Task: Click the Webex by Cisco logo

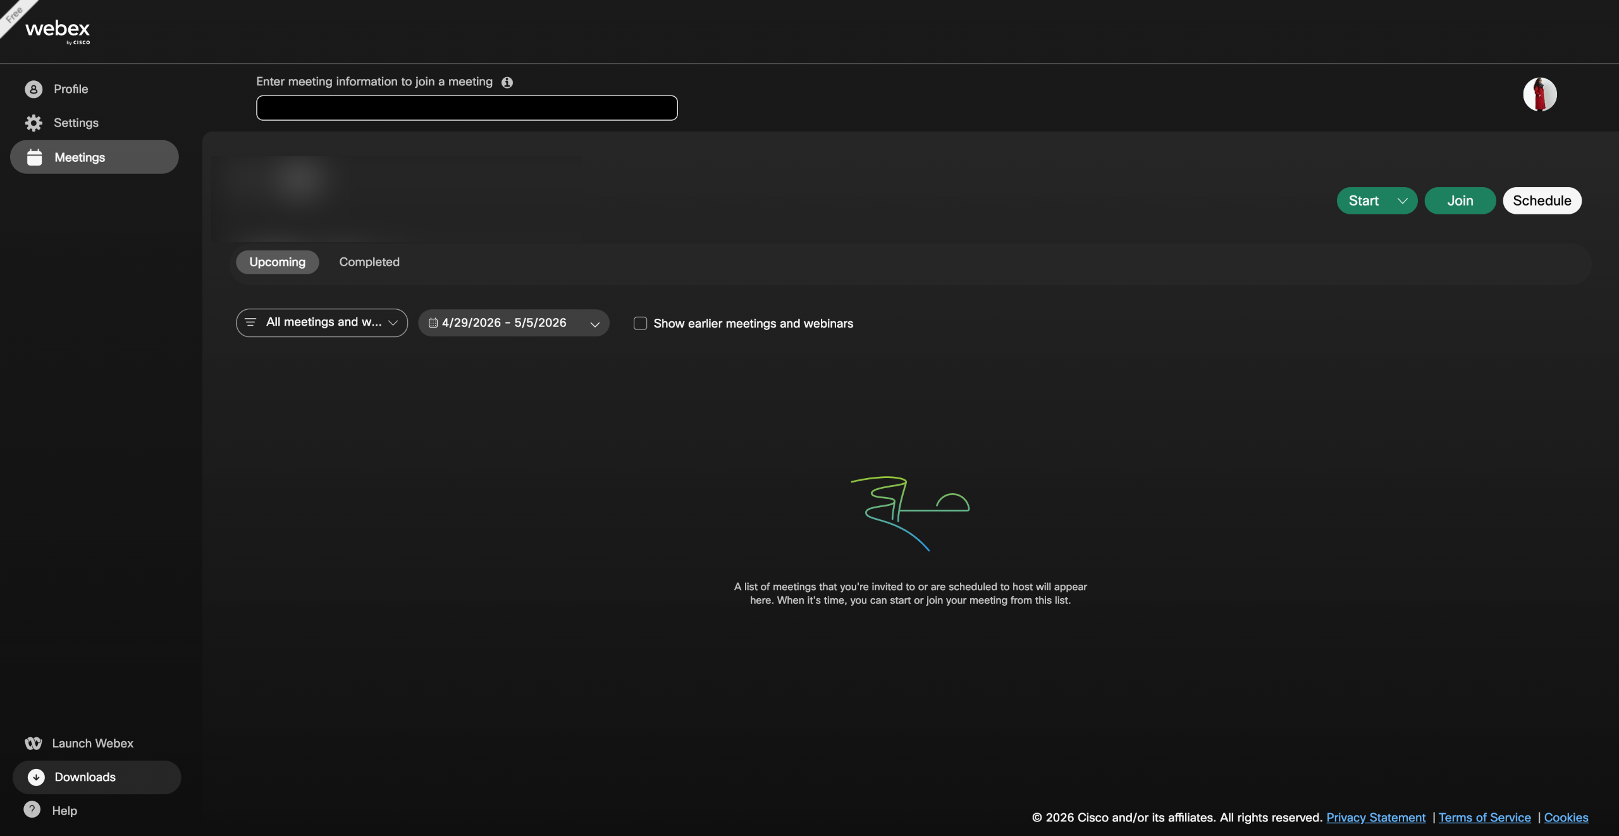Action: coord(58,31)
